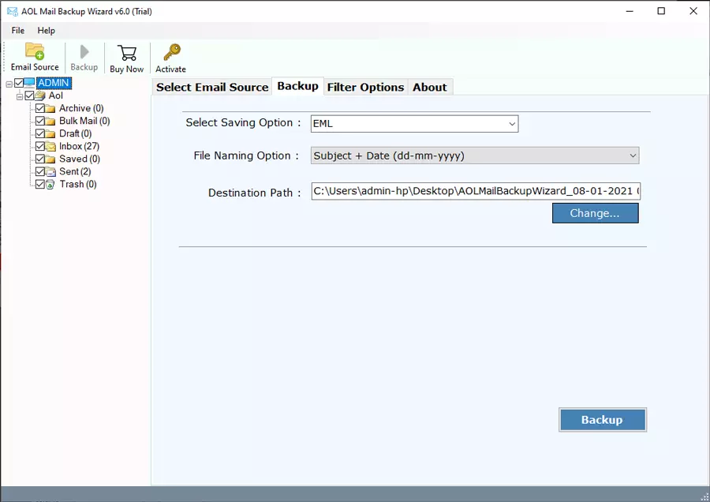Select the Saved (0) folder label
The image size is (710, 502).
pyautogui.click(x=80, y=159)
